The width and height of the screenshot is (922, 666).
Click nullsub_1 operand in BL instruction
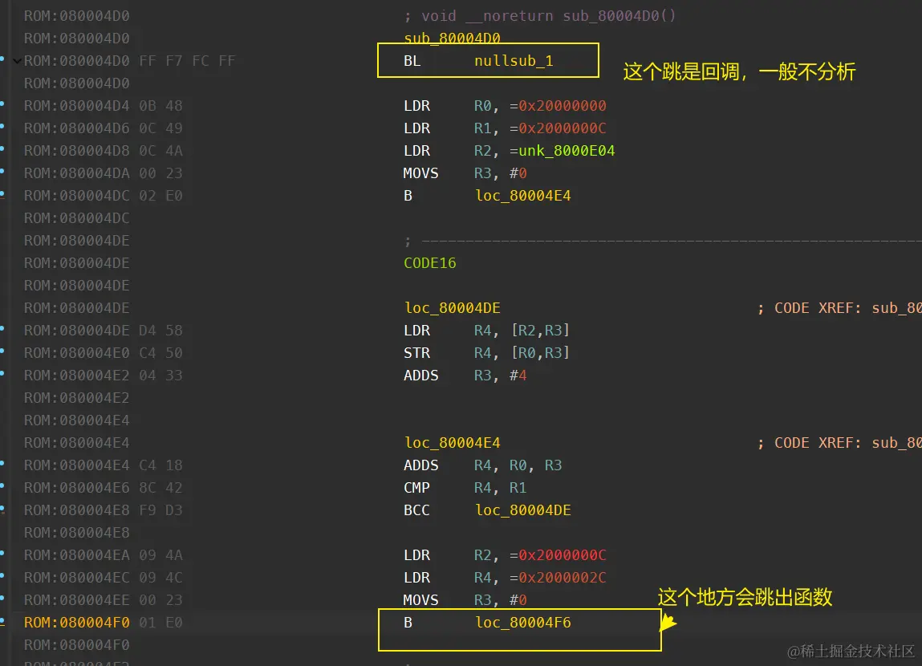tap(514, 60)
